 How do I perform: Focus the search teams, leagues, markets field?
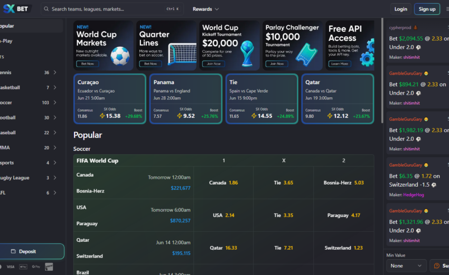pyautogui.click(x=112, y=9)
